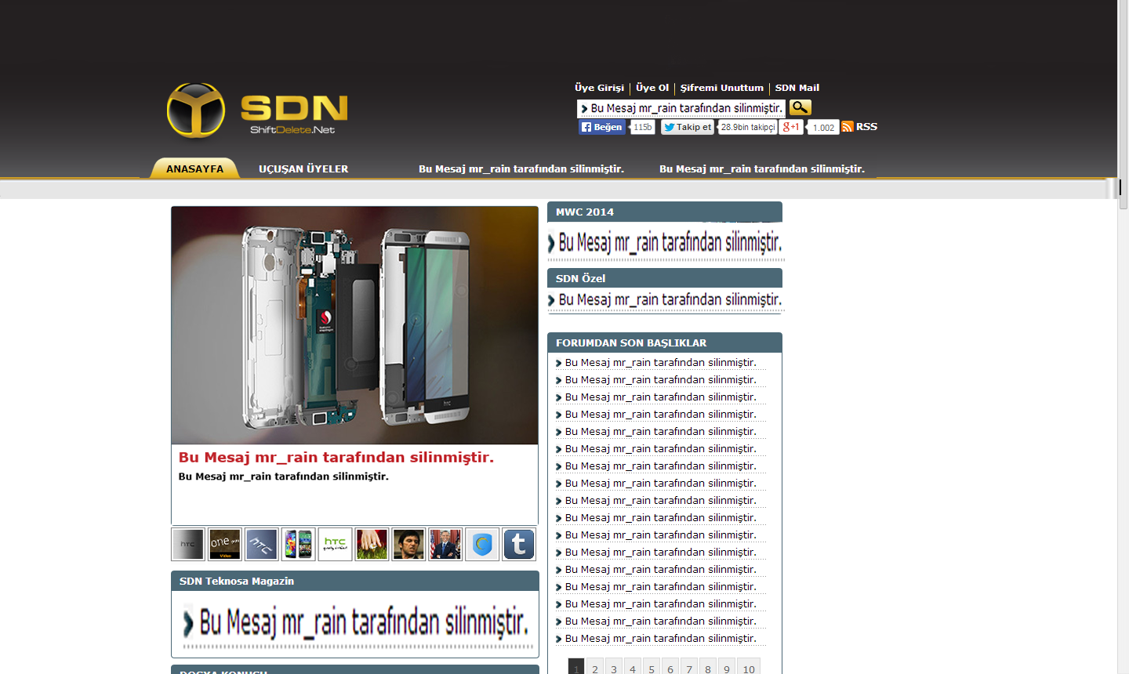Select the man with flags thumbnail
The width and height of the screenshot is (1129, 674).
[445, 544]
